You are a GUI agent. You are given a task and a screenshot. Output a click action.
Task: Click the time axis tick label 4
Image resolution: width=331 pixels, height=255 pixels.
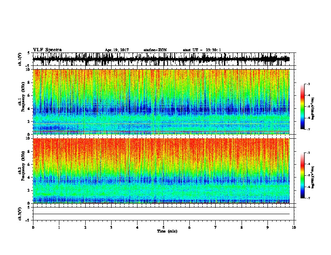137,227
